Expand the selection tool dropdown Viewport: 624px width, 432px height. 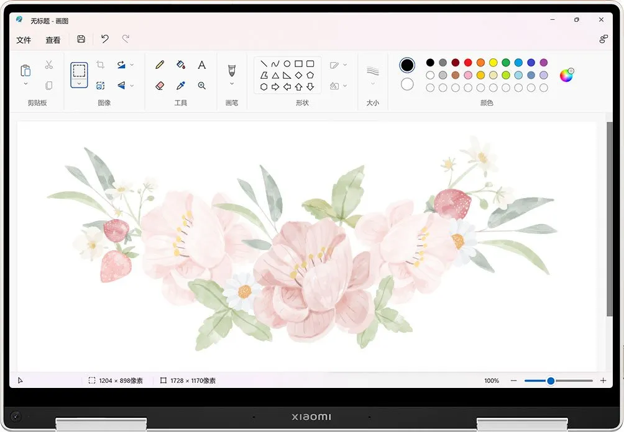coord(79,83)
